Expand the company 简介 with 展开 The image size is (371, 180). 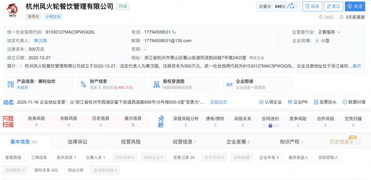click(357, 66)
